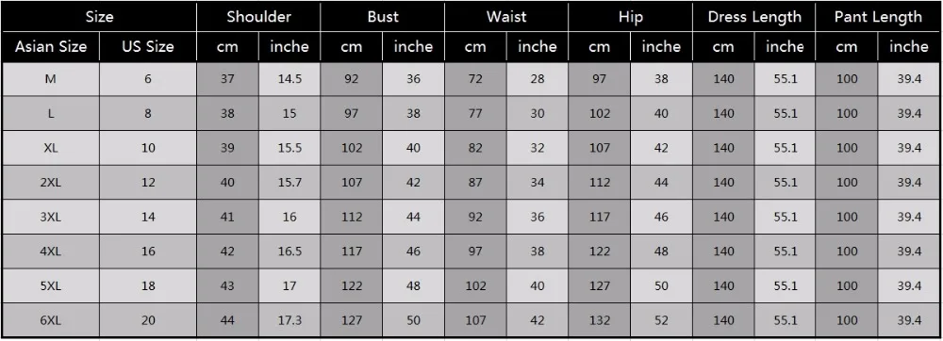Click the M Asian size cell

[x=51, y=78]
